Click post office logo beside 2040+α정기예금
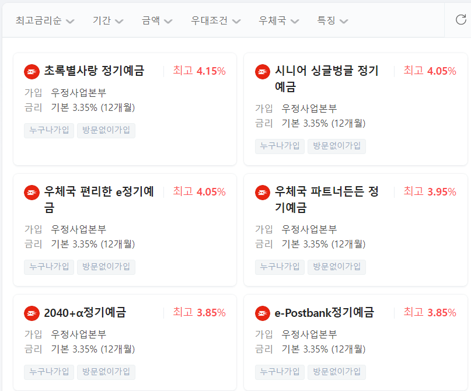Viewport: 471px width, 391px height. 32,313
